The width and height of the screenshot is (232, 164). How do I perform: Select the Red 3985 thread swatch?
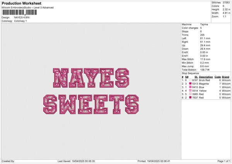(190, 94)
